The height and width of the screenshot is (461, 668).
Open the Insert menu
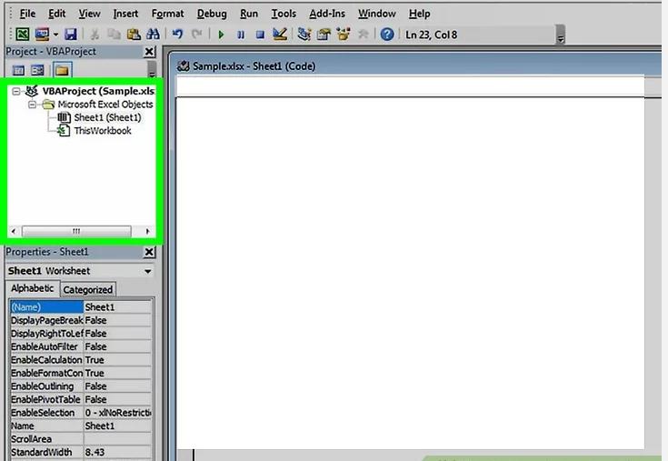[x=125, y=14]
